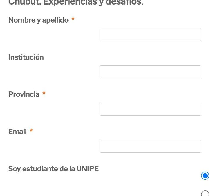The height and width of the screenshot is (196, 209).
Task: Select the checked blue radio button
Action: 205,176
